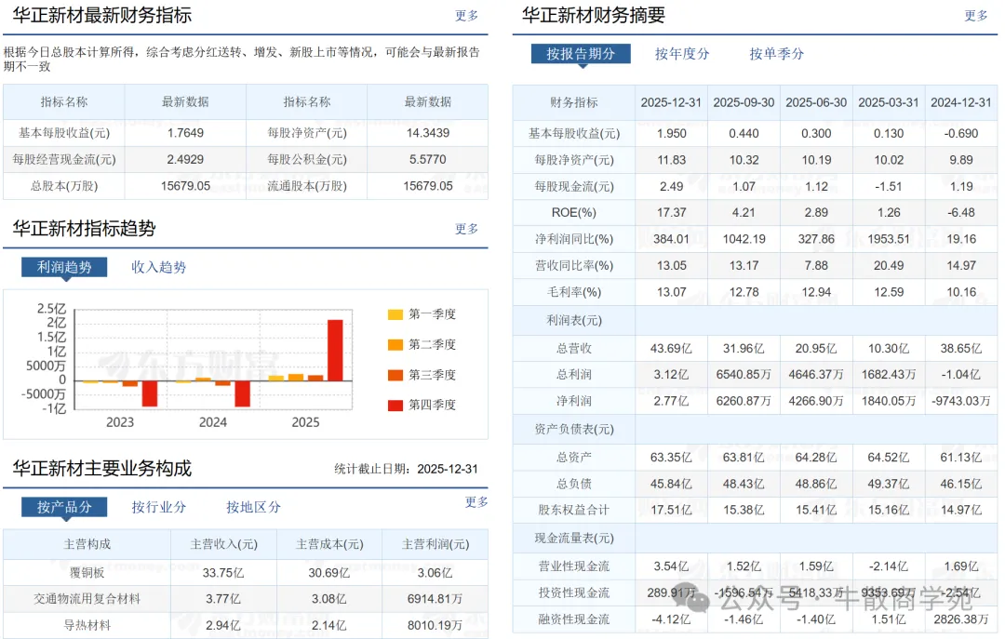This screenshot has height=639, width=1005.
Task: Toggle the 第二季度 orange legend marker
Action: click(x=395, y=345)
